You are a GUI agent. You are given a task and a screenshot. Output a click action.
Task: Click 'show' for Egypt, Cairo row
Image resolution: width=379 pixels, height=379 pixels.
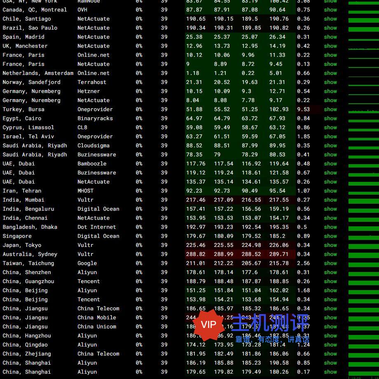(330, 119)
